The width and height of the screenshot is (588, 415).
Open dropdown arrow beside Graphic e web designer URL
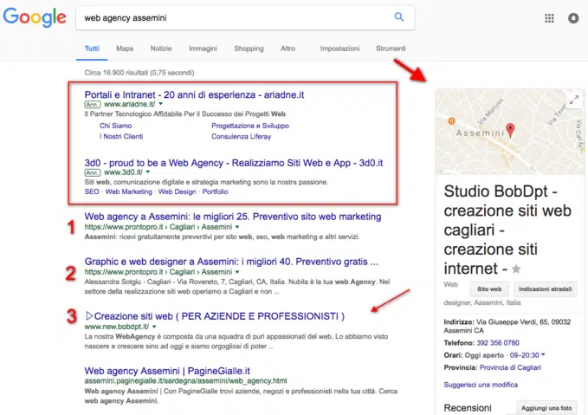pyautogui.click(x=237, y=272)
